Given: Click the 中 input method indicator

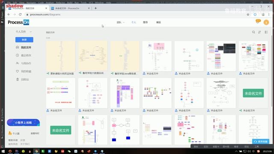Looking at the screenshot, I should coord(253,151).
